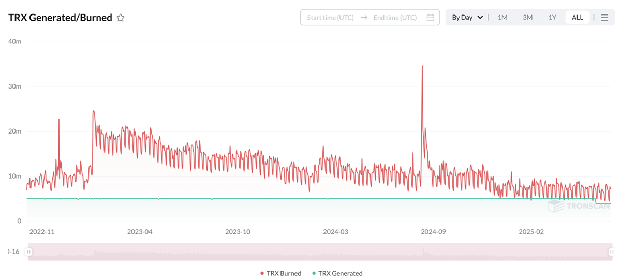The height and width of the screenshot is (280, 621).
Task: Select the 1Y time range
Action: pyautogui.click(x=552, y=18)
